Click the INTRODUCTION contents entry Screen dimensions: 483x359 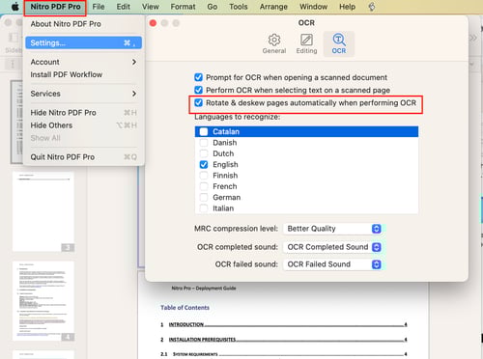pyautogui.click(x=283, y=324)
